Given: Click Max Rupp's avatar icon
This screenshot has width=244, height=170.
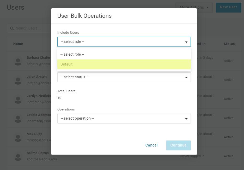Looking at the screenshot, I should (18, 137).
